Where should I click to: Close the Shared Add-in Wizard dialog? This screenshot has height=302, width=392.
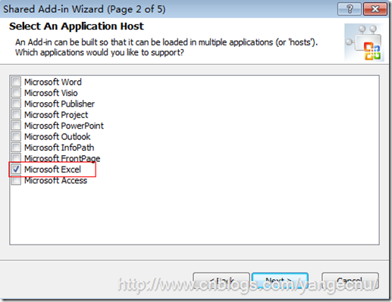pyautogui.click(x=375, y=9)
